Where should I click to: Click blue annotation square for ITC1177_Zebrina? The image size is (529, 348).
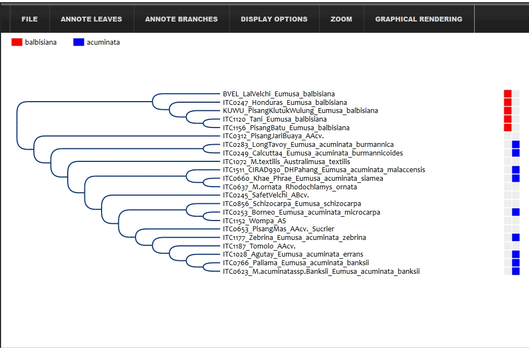click(516, 237)
